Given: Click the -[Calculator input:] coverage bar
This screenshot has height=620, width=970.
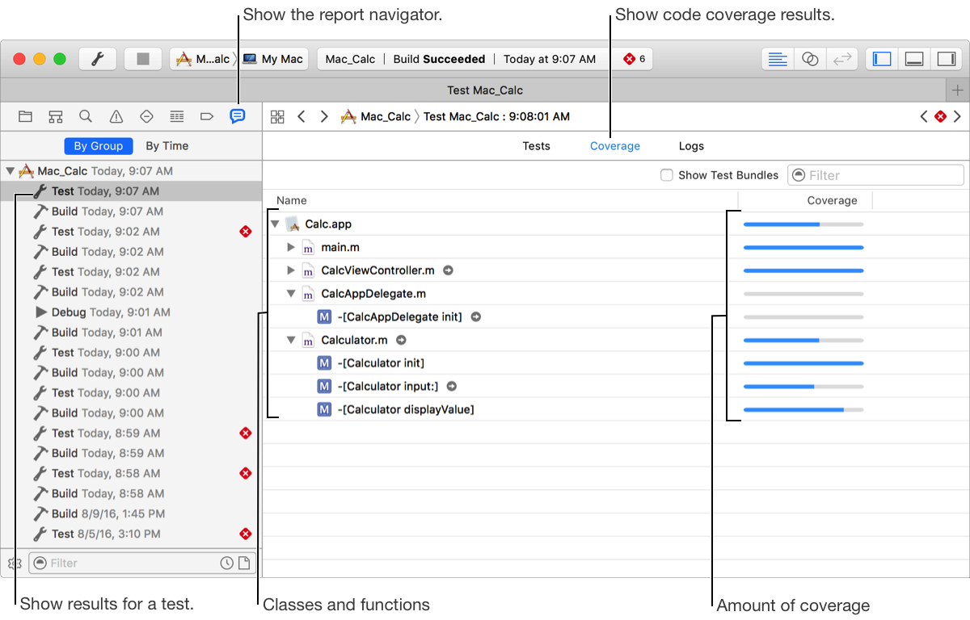Looking at the screenshot, I should [x=803, y=387].
